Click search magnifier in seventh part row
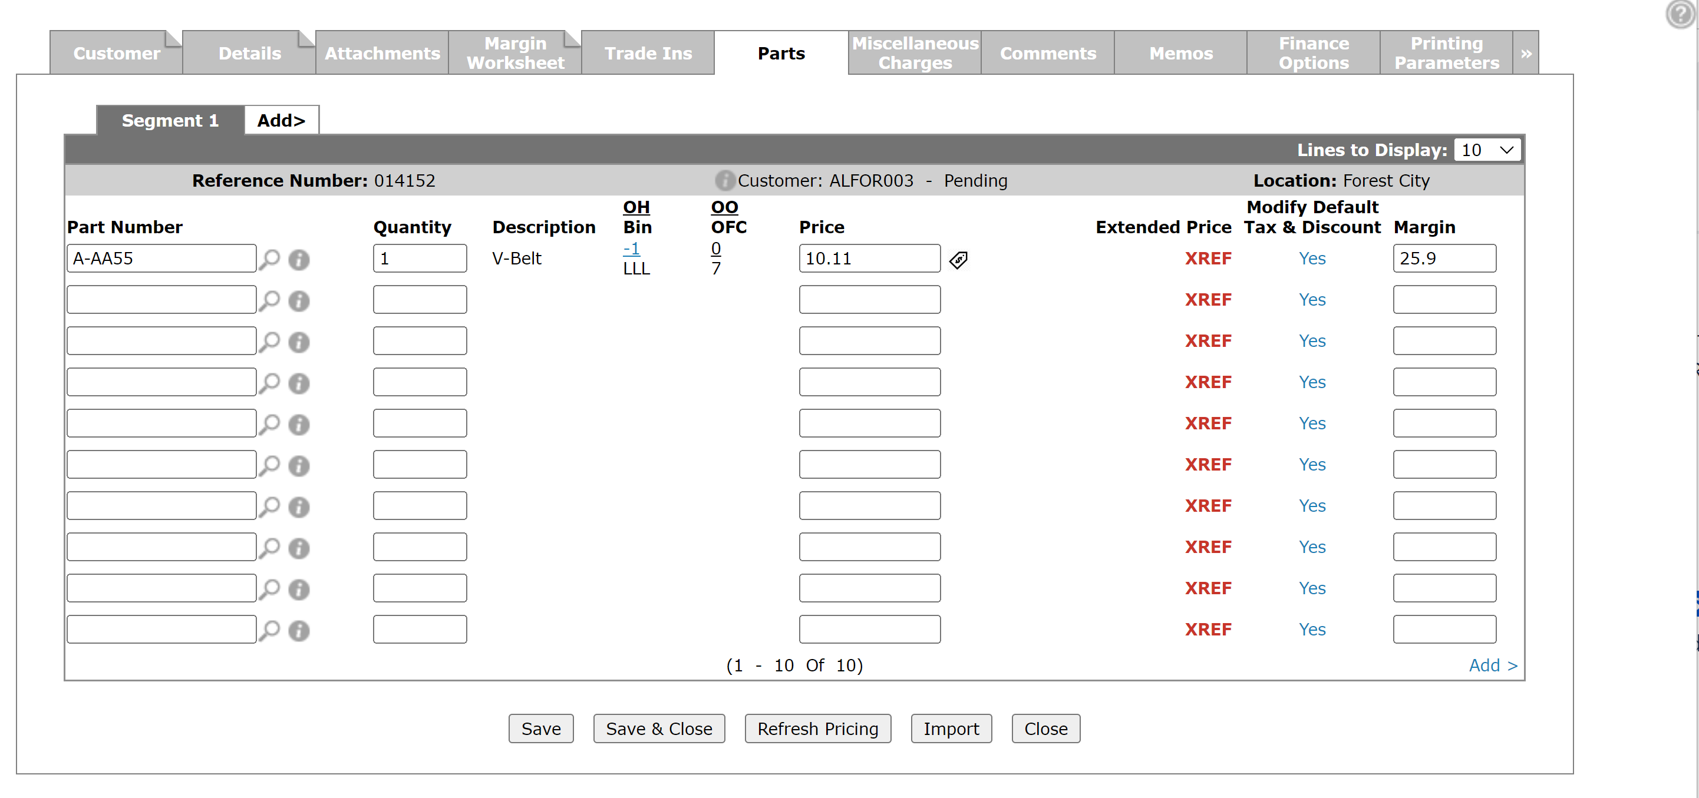 269,506
